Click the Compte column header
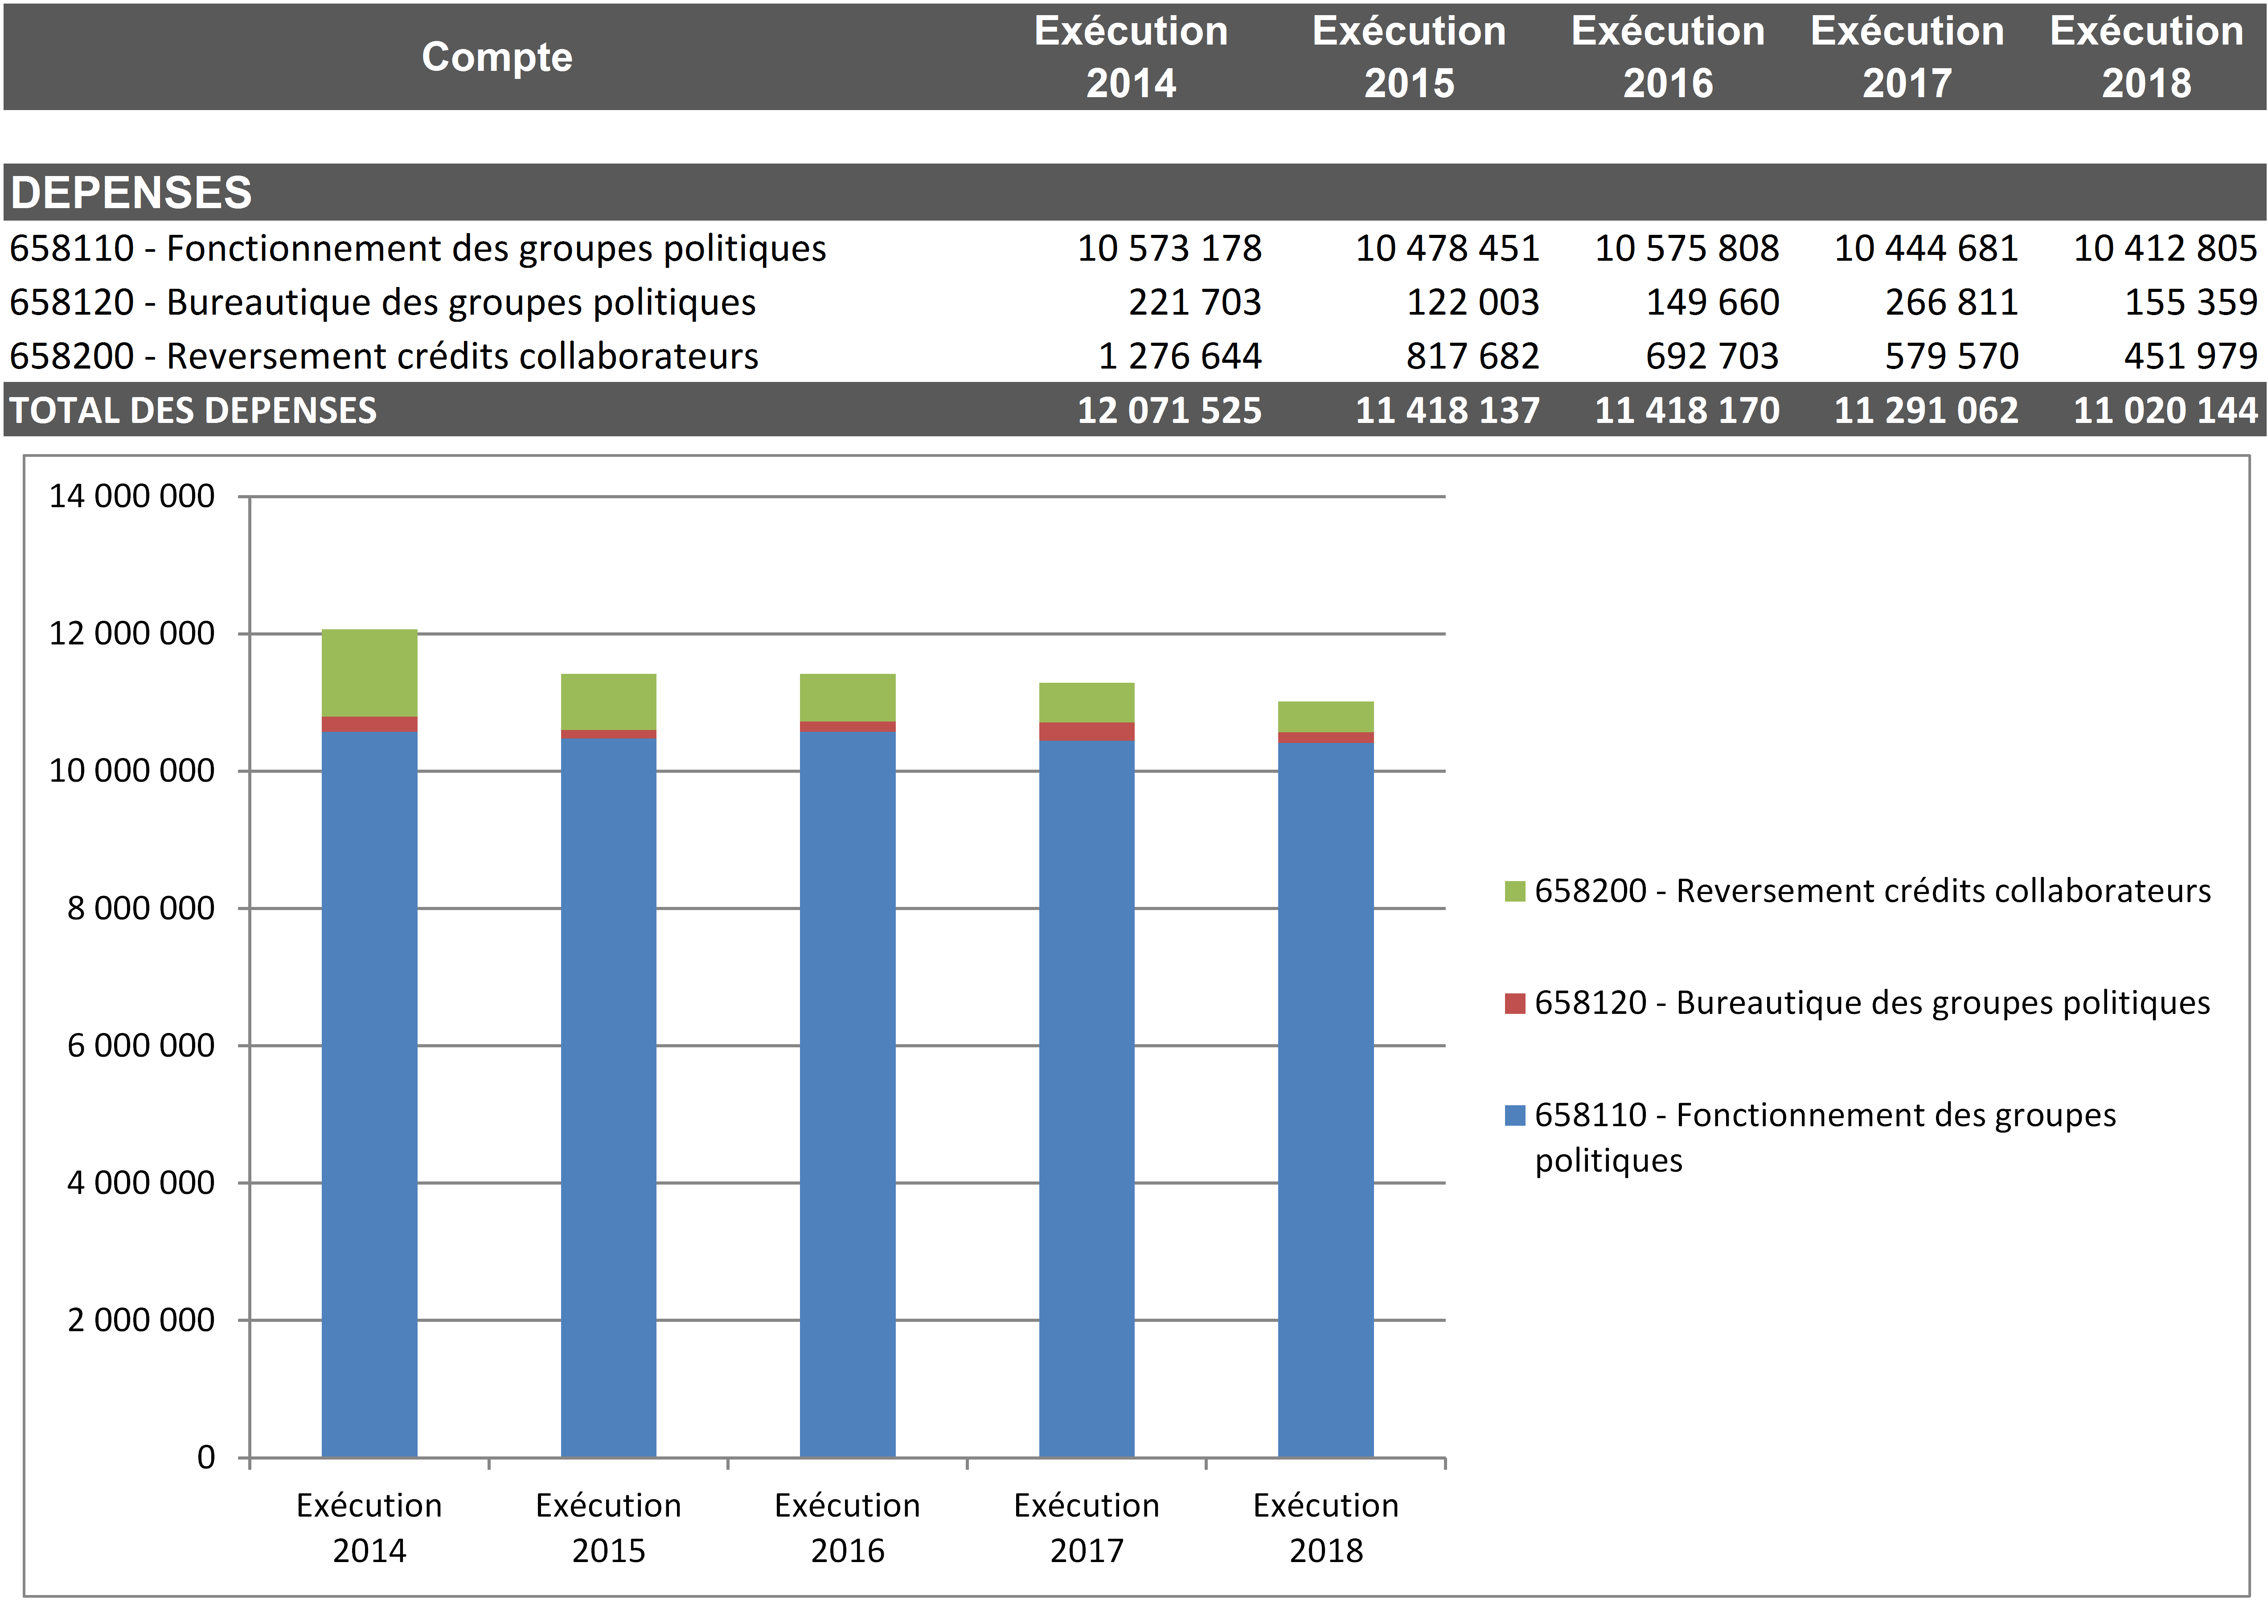The height and width of the screenshot is (1624, 2268). [x=497, y=57]
